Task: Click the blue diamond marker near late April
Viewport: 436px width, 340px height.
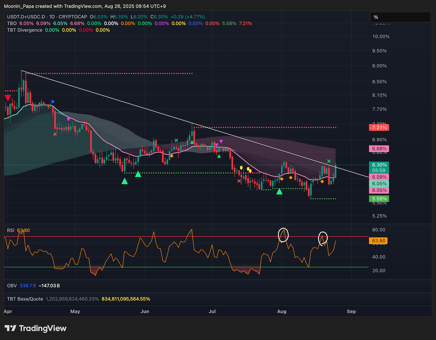Action: pos(53,102)
